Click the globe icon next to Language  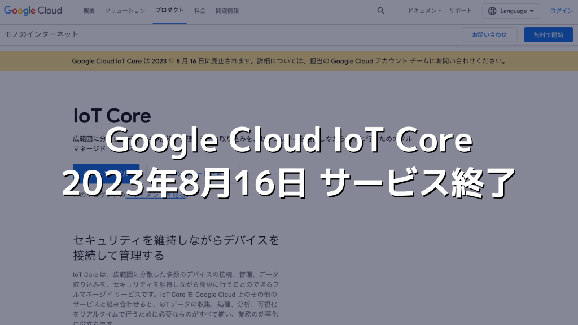pos(492,10)
